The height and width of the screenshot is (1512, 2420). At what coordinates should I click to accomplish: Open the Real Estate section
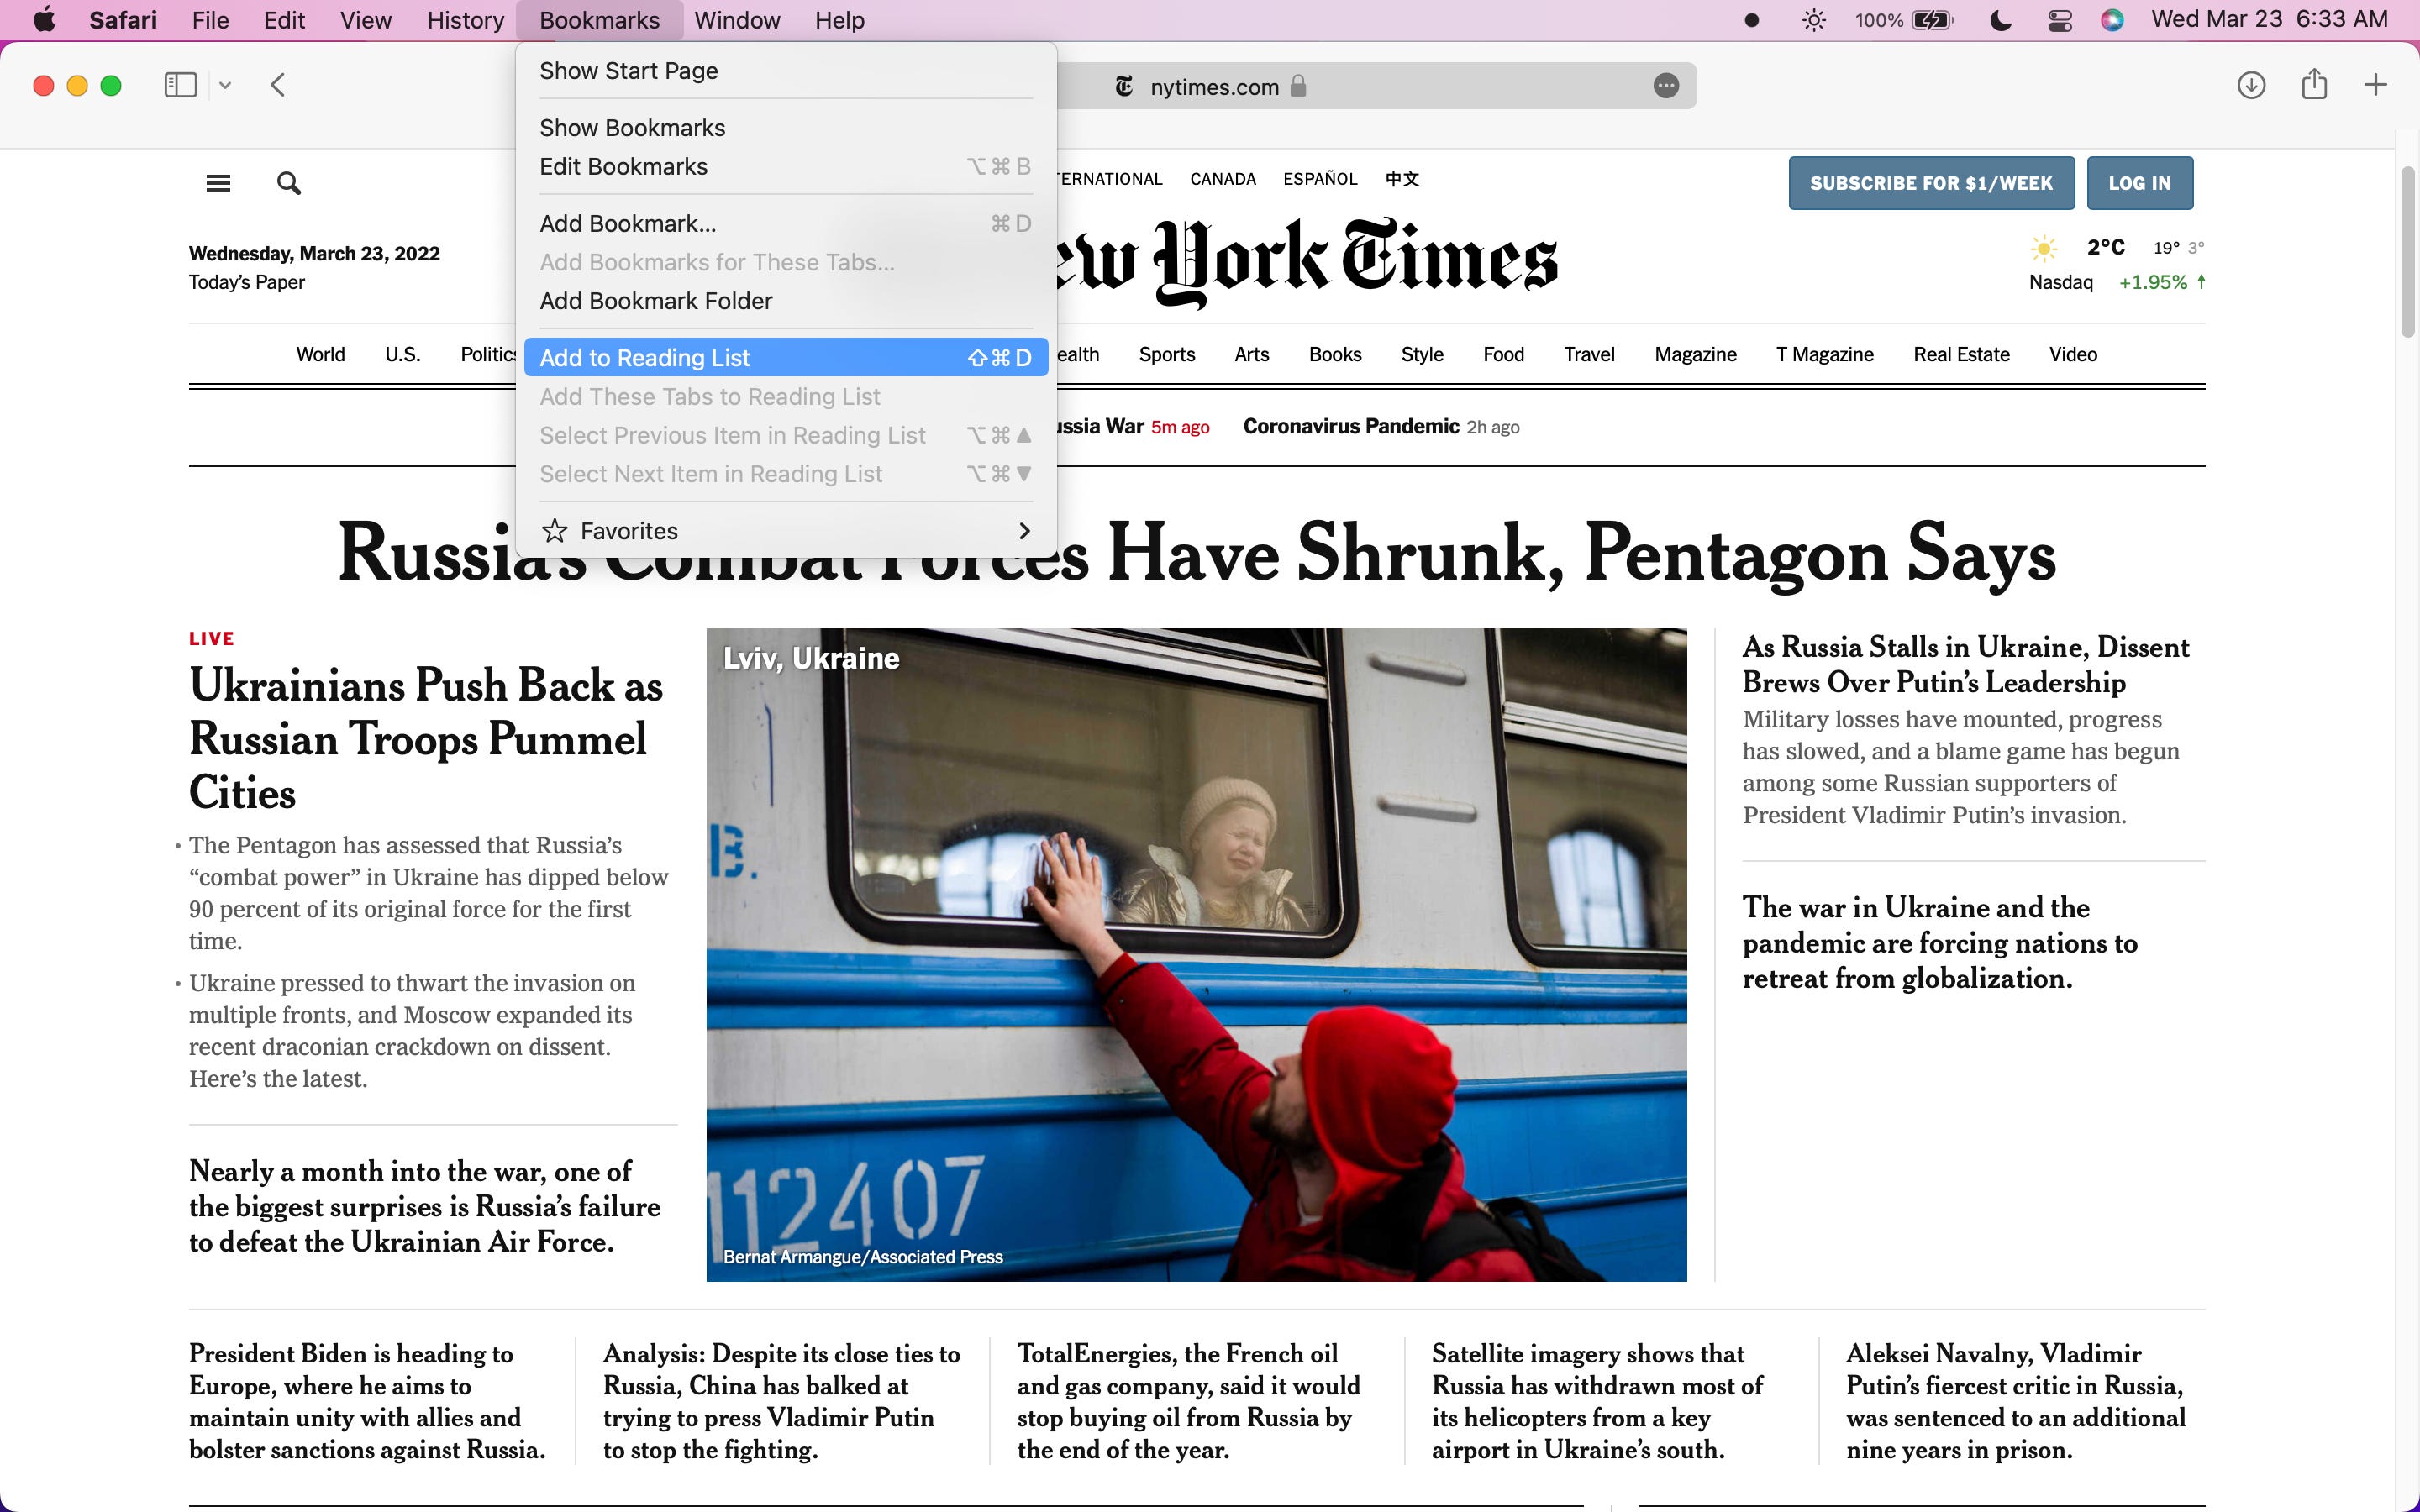point(1961,354)
